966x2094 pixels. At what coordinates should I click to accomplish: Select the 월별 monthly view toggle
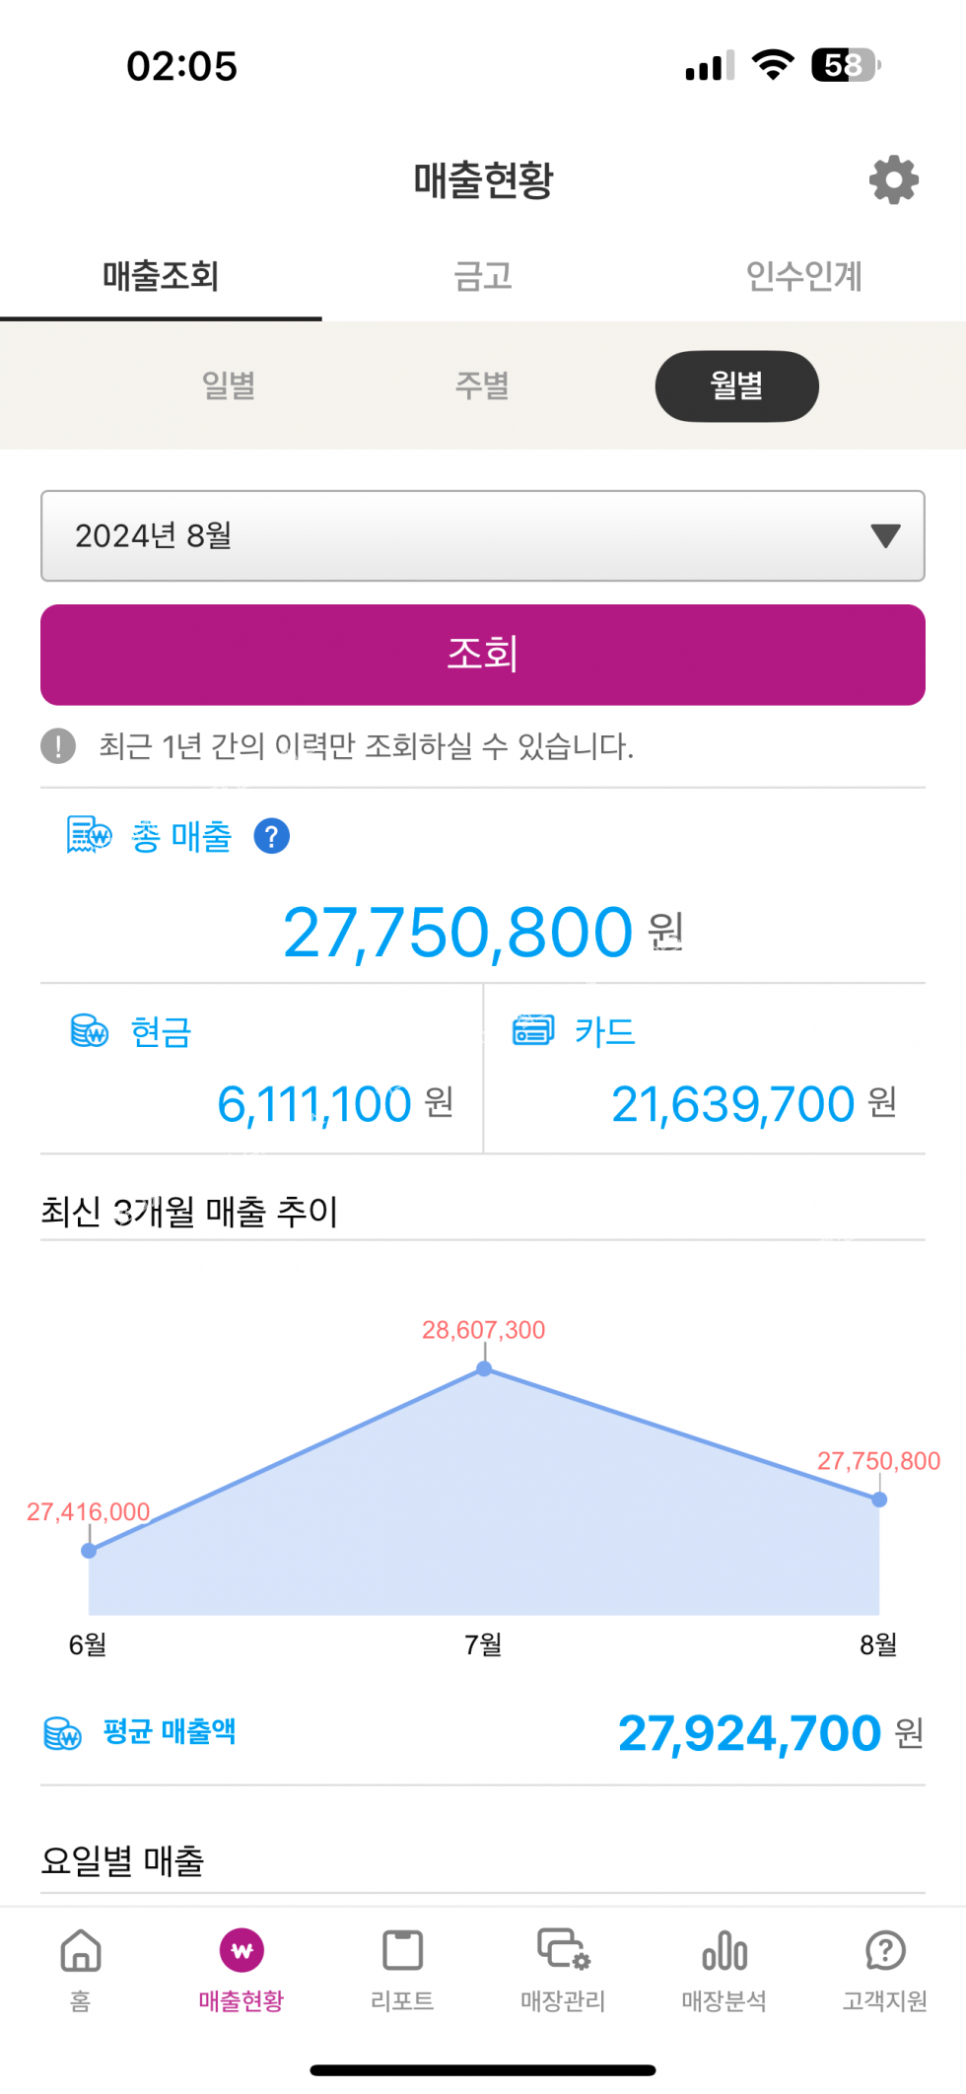pyautogui.click(x=736, y=385)
